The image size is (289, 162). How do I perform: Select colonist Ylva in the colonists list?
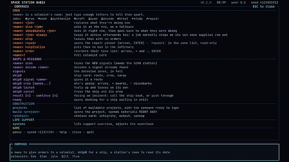[76, 157]
